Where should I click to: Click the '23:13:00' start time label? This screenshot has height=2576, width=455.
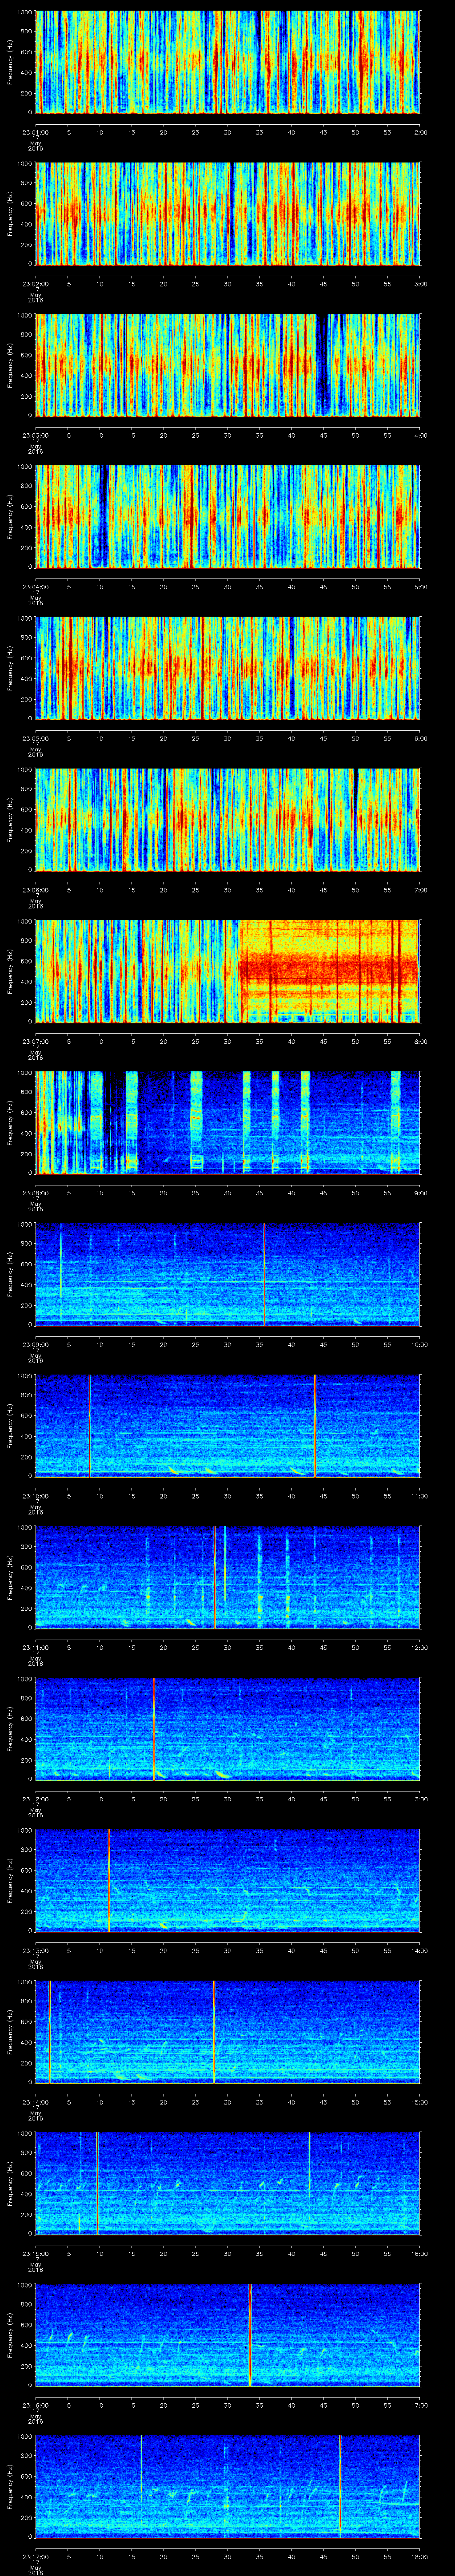[36, 1950]
